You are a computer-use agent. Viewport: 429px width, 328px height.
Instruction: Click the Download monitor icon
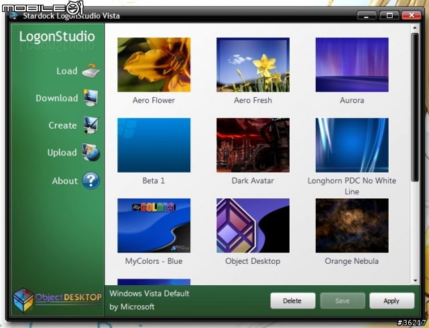tap(90, 98)
